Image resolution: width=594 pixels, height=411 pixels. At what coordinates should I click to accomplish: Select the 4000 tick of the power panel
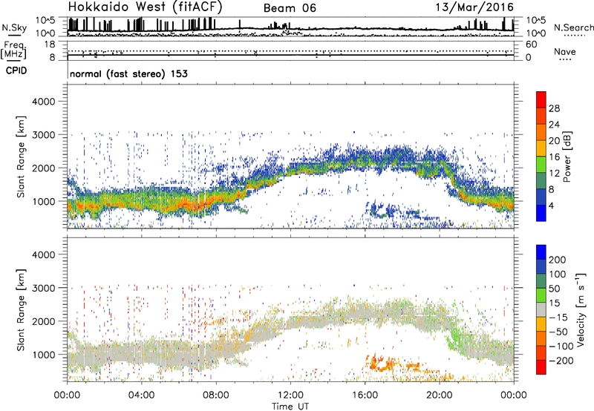(x=43, y=102)
